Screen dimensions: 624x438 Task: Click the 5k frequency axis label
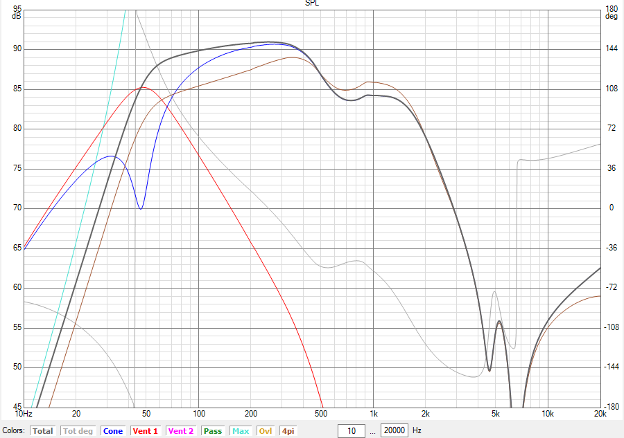pos(496,414)
